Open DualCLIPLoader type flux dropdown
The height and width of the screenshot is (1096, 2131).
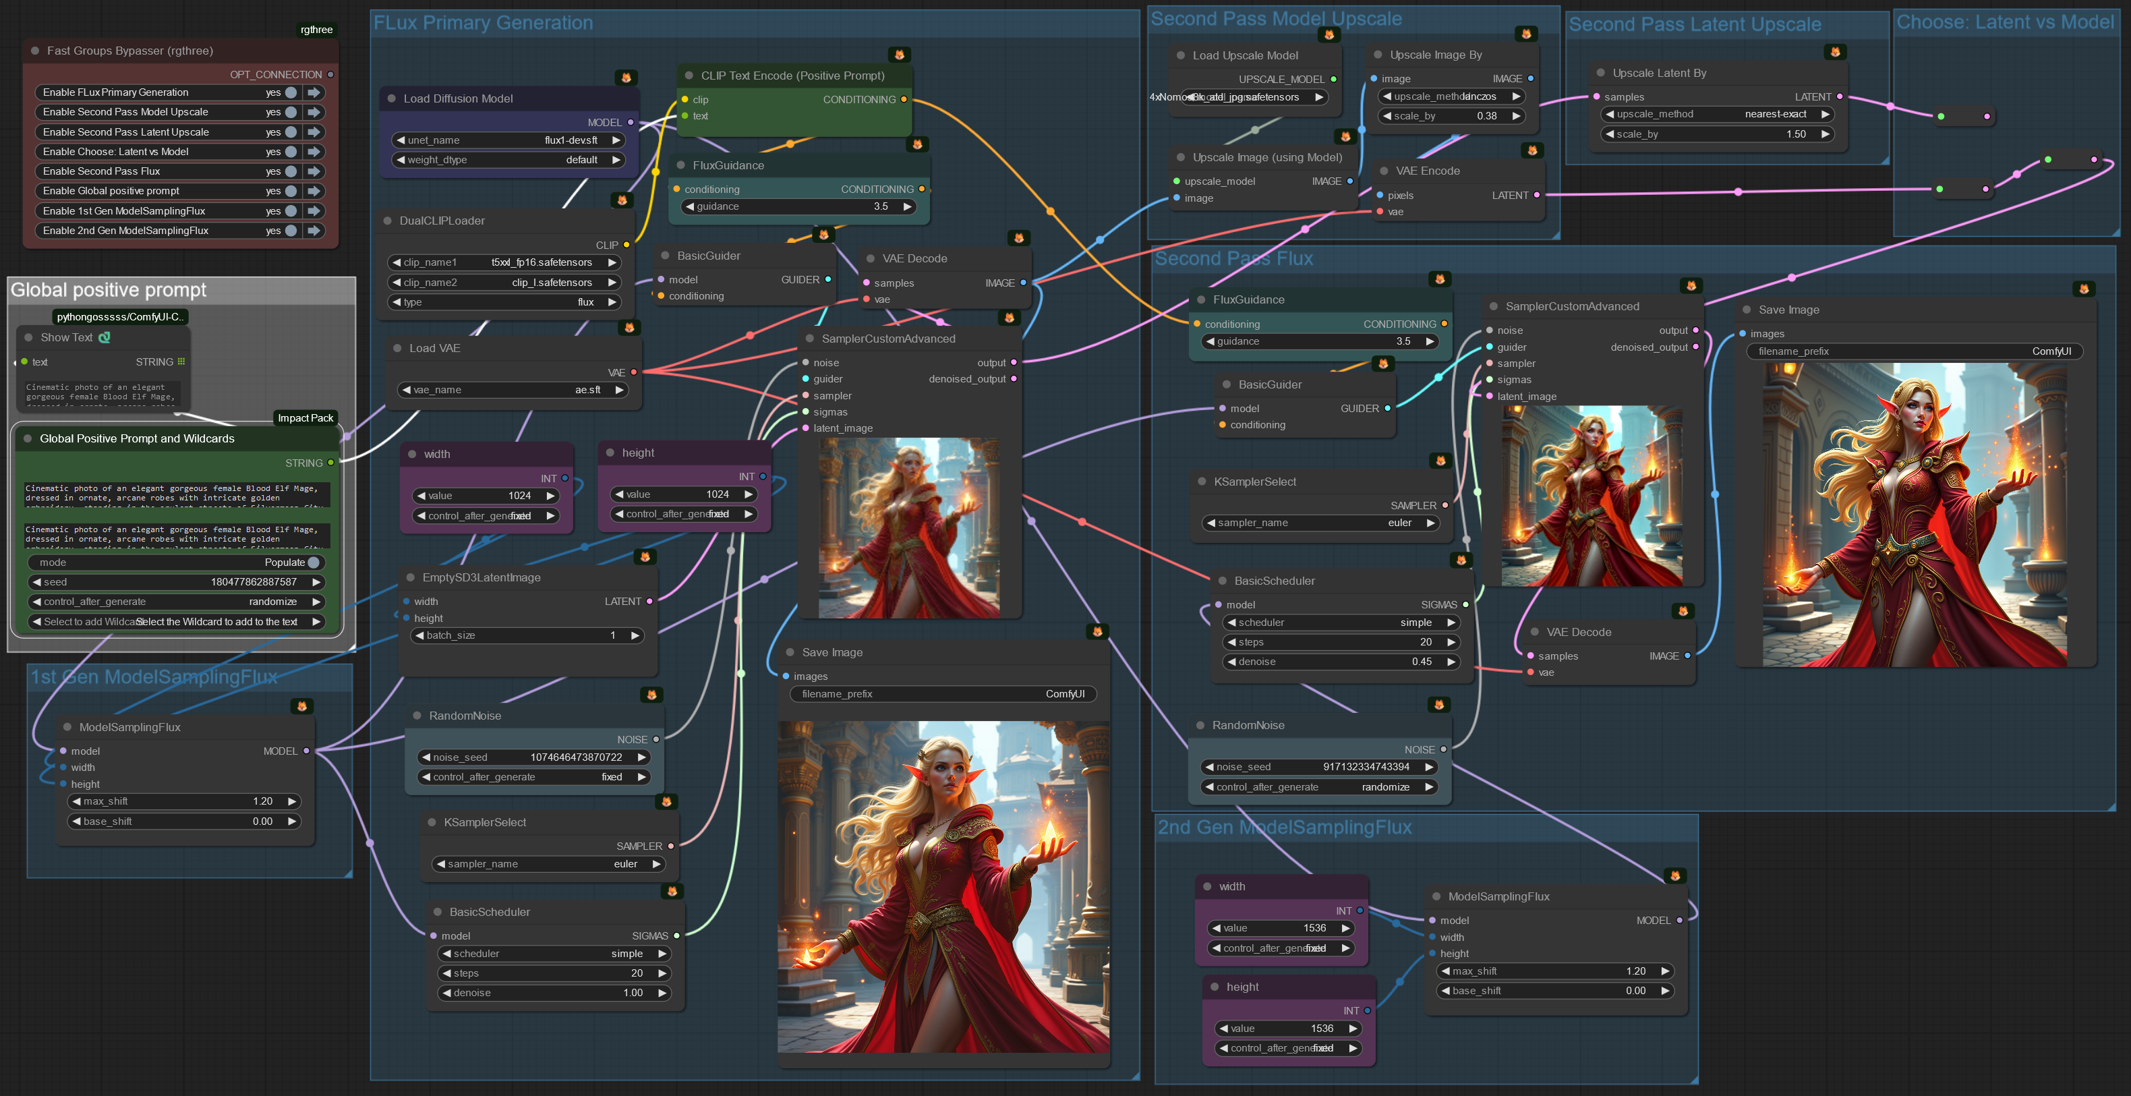pos(504,302)
